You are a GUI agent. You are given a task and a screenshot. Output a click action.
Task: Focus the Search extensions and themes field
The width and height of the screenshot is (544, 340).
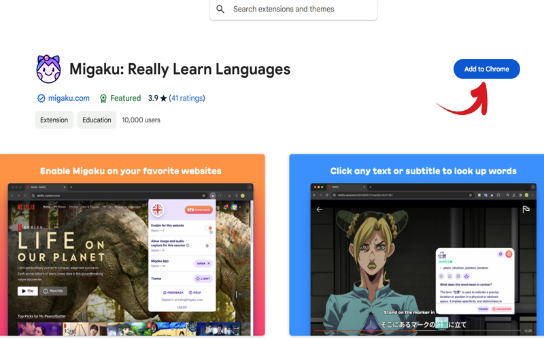pos(293,10)
